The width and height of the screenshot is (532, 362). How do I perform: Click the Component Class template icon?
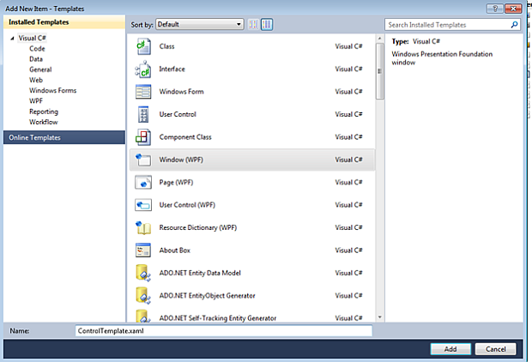[x=143, y=137]
